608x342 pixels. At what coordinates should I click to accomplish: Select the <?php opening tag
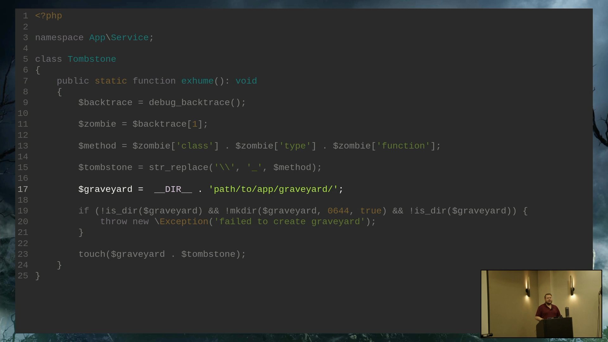[48, 16]
